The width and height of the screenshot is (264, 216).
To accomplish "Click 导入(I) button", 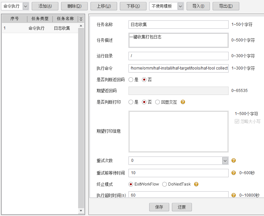I will pyautogui.click(x=198, y=6).
